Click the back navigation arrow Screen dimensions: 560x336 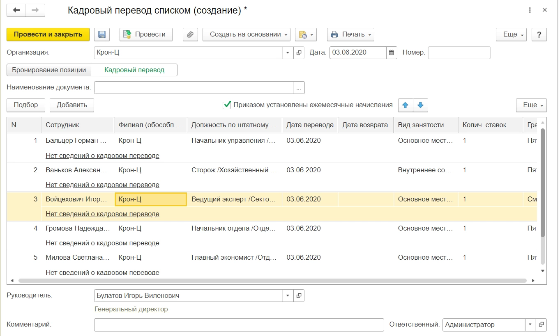coord(16,10)
